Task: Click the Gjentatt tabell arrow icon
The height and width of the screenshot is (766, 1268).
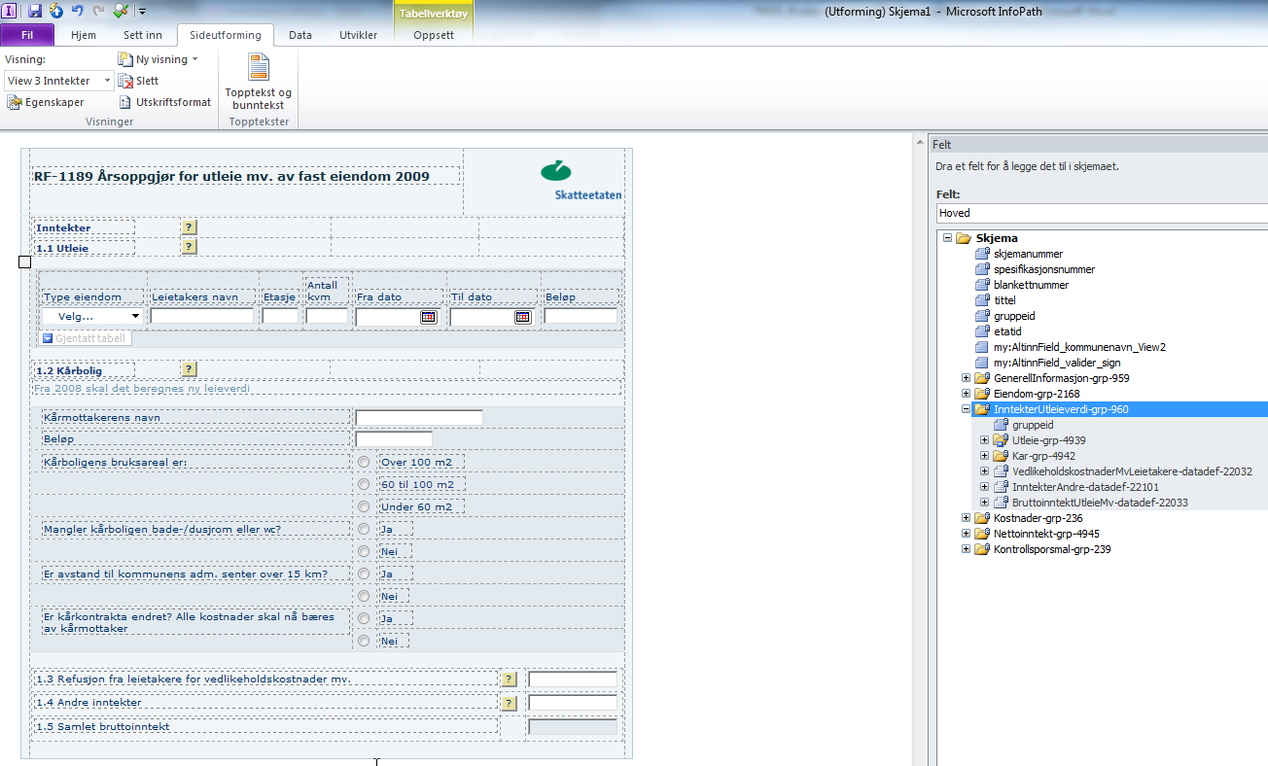Action: 47,338
